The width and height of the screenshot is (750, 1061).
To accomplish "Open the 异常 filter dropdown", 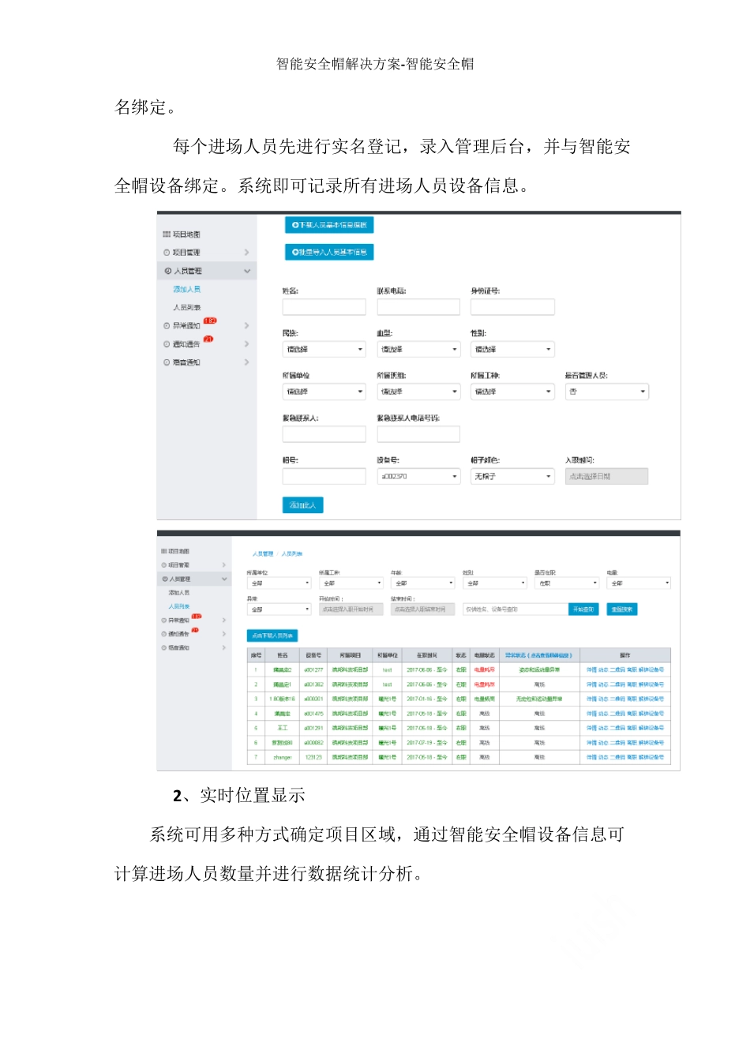I will coord(279,609).
